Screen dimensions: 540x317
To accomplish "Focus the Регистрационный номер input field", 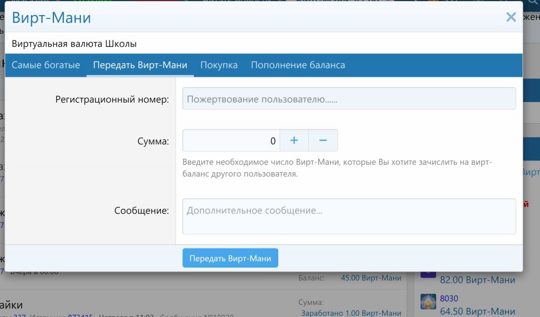I will [349, 99].
